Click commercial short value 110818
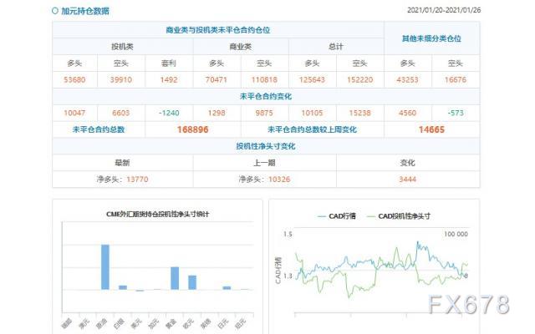This screenshot has width=535, height=334. [x=264, y=80]
